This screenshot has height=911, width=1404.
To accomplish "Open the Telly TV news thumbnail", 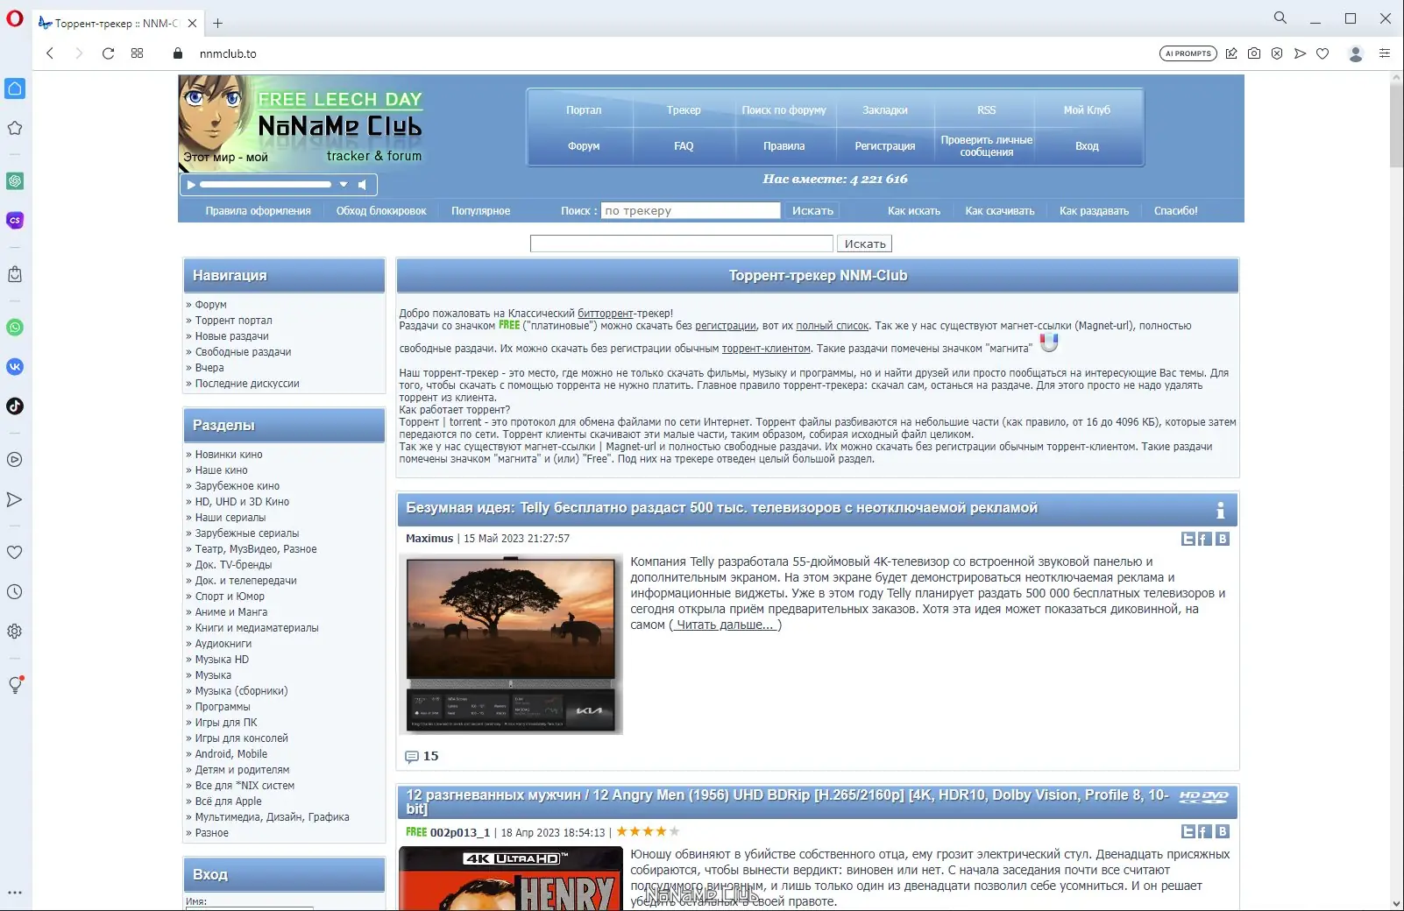I will point(511,644).
